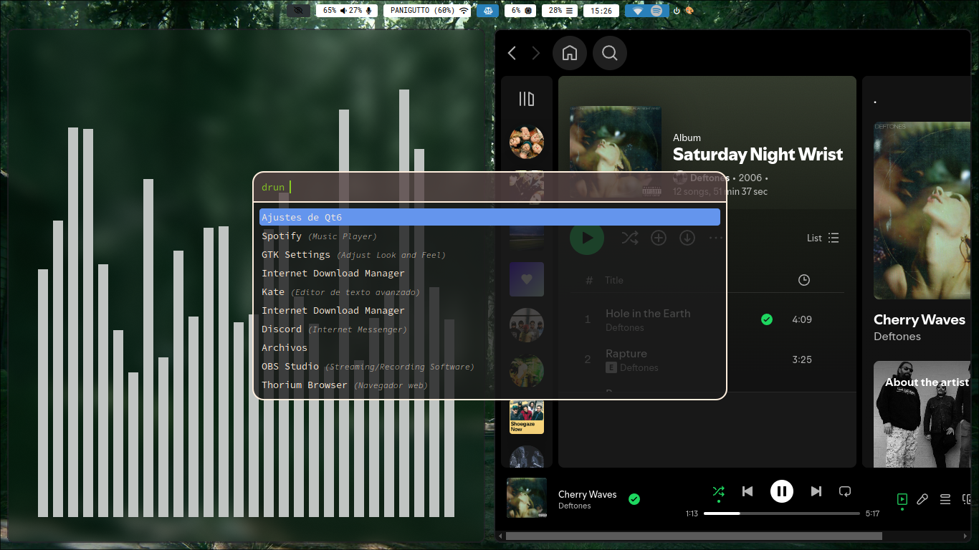Toggle the green check beside Cherry Waves in player bar
Screen dimensions: 979x550
pyautogui.click(x=634, y=499)
